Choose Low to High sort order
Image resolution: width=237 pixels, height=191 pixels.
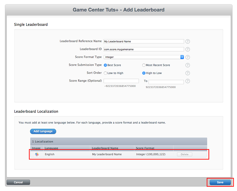[105, 73]
